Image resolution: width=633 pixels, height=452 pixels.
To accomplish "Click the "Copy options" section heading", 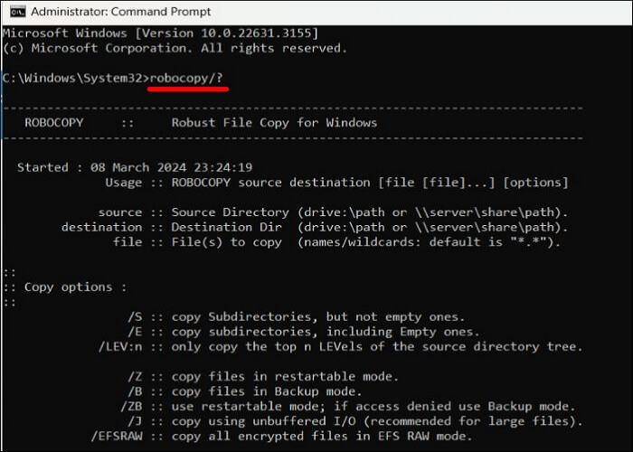I will coord(70,287).
